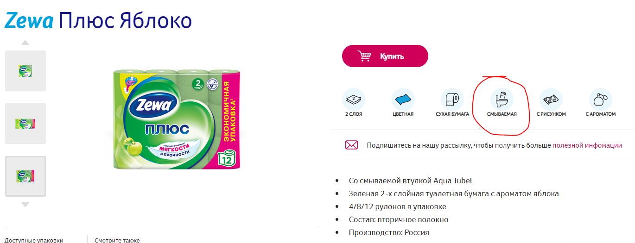Click the shopping cart icon in Купить

click(364, 56)
